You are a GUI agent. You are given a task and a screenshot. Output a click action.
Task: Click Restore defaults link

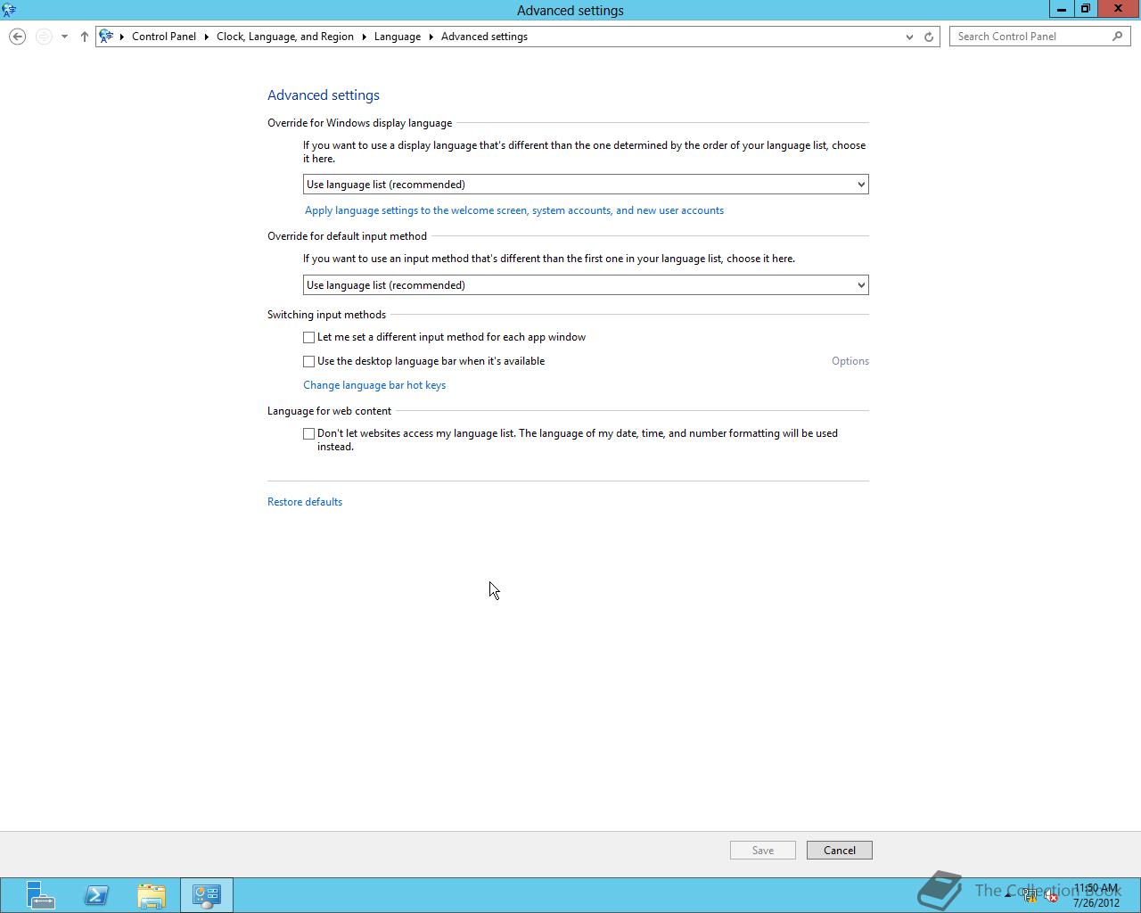(x=305, y=502)
